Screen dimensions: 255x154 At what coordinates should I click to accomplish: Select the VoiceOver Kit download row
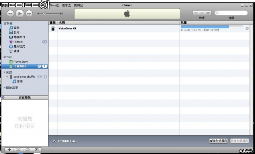(x=149, y=29)
